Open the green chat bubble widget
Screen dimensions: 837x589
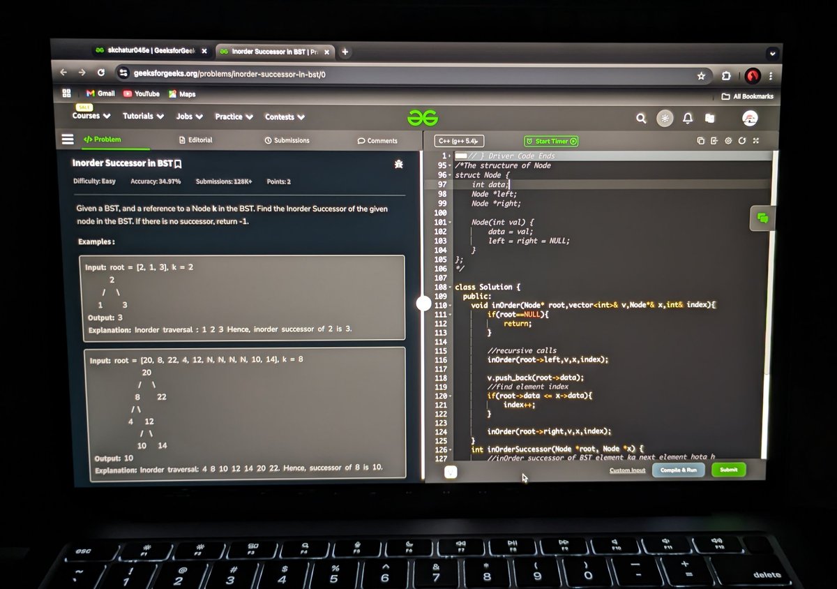click(762, 218)
